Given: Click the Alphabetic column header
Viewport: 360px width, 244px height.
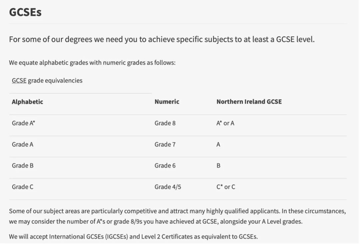Looking at the screenshot, I should click(27, 102).
